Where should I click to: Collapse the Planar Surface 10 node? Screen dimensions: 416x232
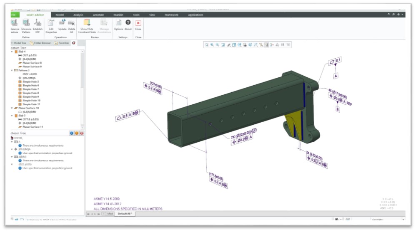pyautogui.click(x=12, y=108)
